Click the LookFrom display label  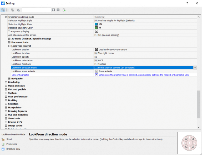point(20,49)
